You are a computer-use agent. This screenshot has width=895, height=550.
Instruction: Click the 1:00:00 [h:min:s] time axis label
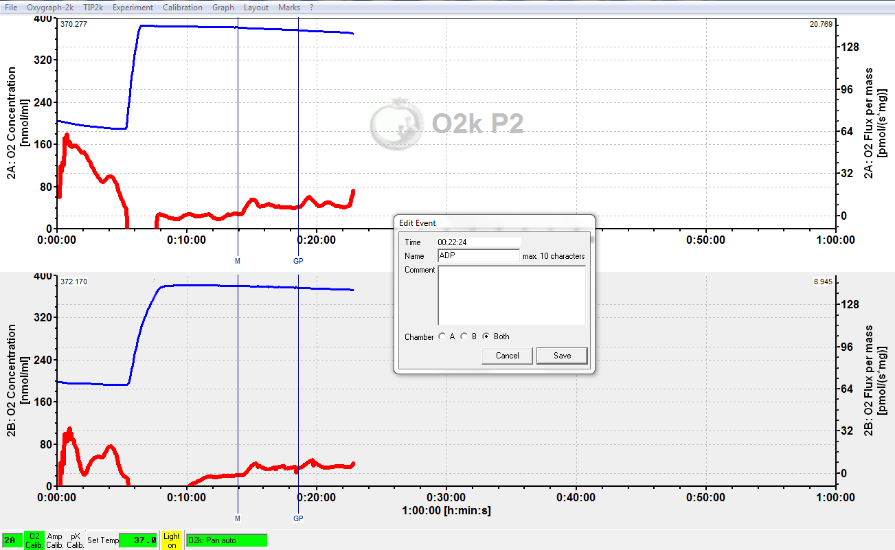446,511
